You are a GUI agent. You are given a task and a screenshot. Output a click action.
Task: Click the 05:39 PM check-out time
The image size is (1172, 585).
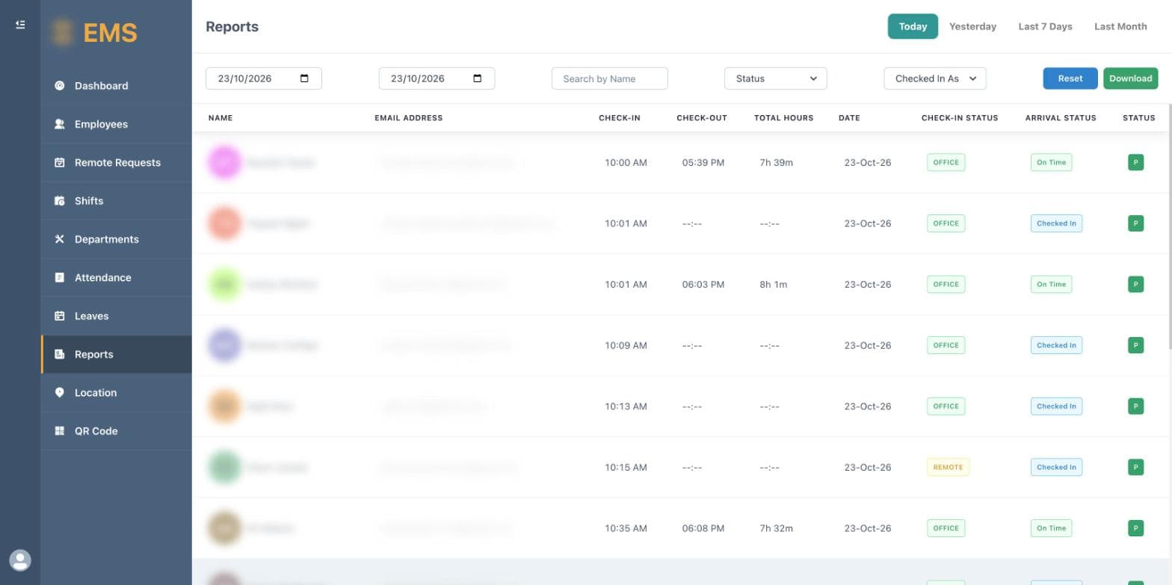(x=703, y=162)
